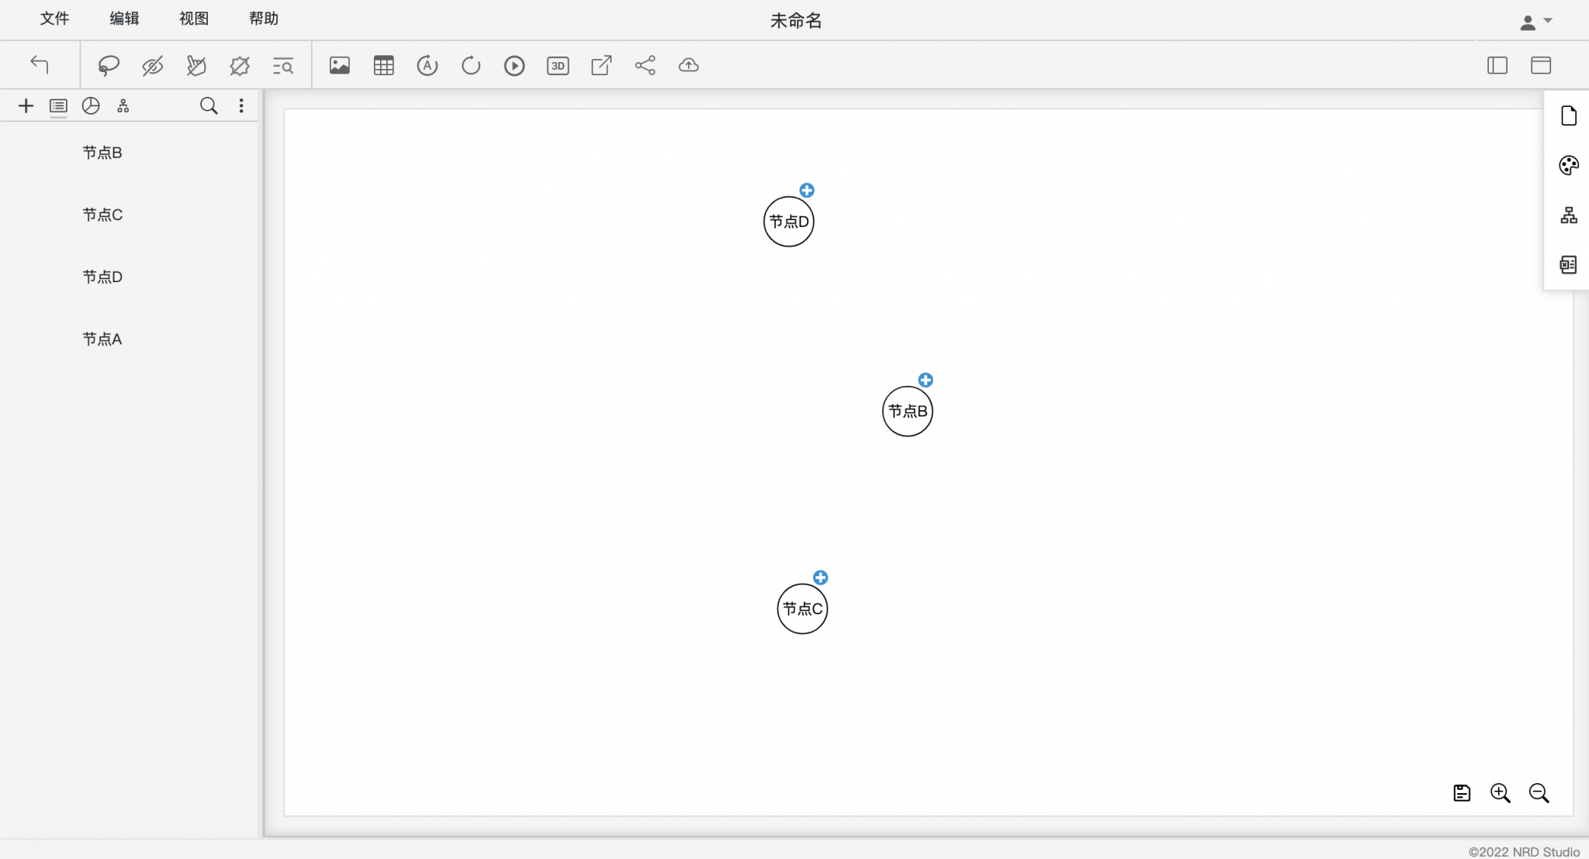Toggle the top panel layout view

point(1540,66)
